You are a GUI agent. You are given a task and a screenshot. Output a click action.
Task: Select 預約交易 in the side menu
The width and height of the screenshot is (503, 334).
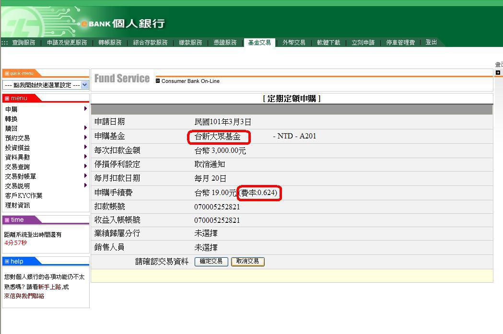point(17,138)
